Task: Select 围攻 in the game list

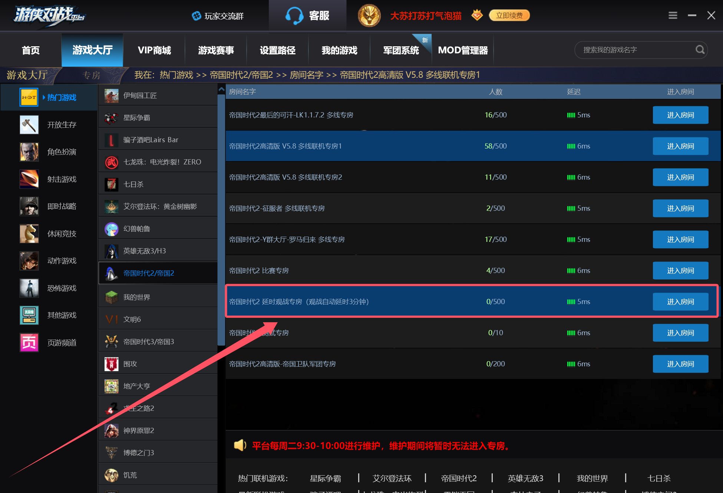Action: coord(158,364)
